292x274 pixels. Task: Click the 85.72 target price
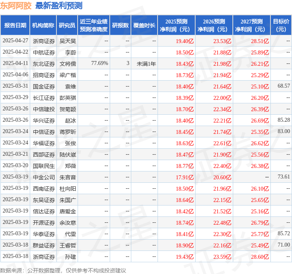(284, 233)
